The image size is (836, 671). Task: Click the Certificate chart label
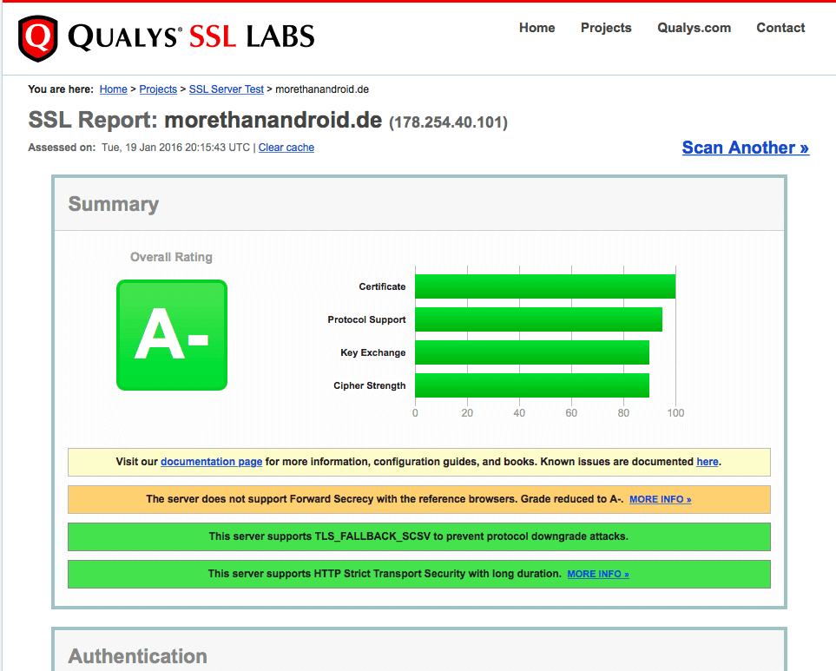(x=382, y=286)
